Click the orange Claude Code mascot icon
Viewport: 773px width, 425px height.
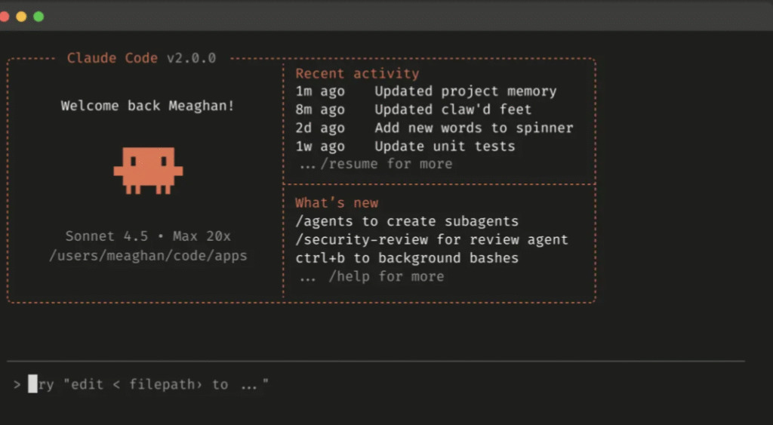148,170
